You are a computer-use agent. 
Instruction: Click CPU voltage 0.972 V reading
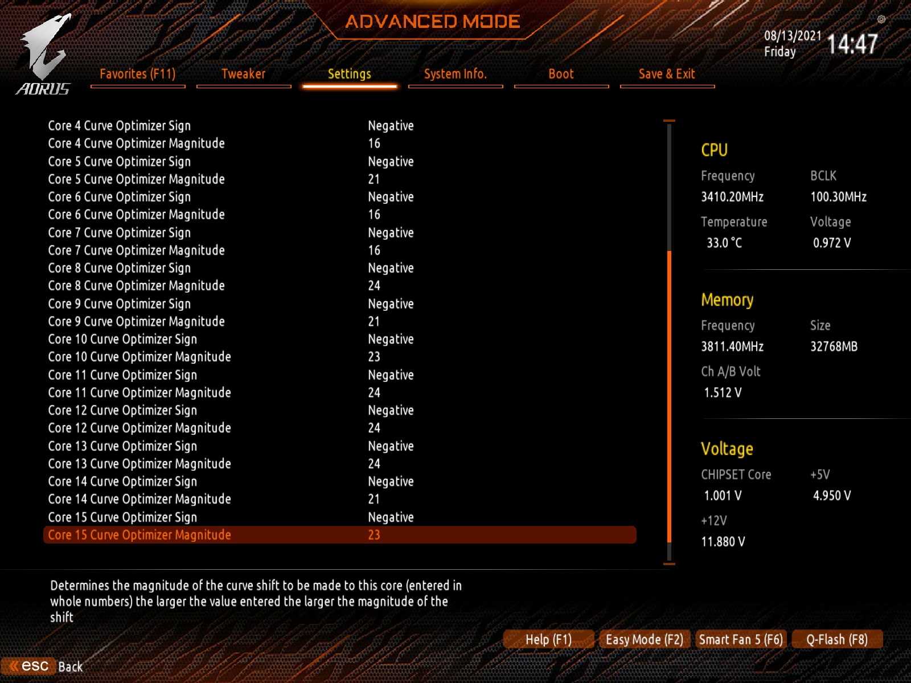point(832,243)
